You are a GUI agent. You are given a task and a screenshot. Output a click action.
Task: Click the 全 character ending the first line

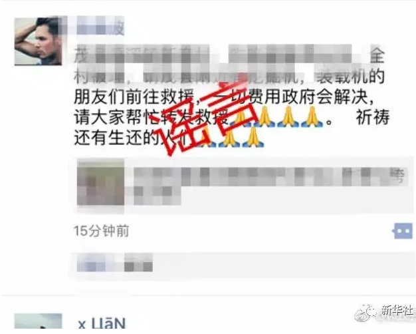[x=377, y=55]
